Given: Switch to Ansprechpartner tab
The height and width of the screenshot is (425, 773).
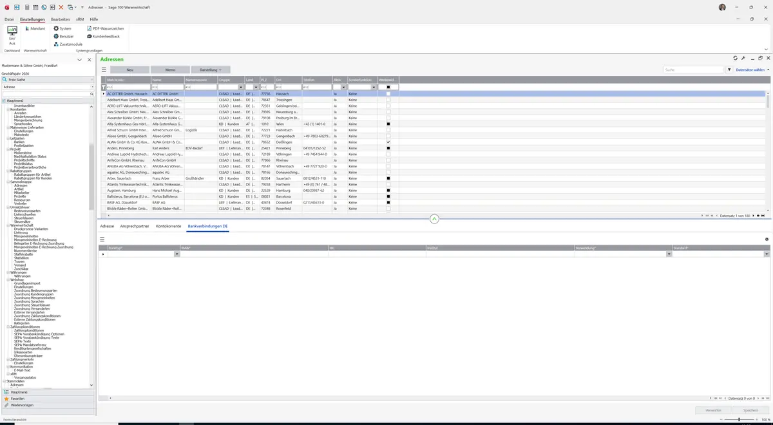Looking at the screenshot, I should (x=135, y=226).
